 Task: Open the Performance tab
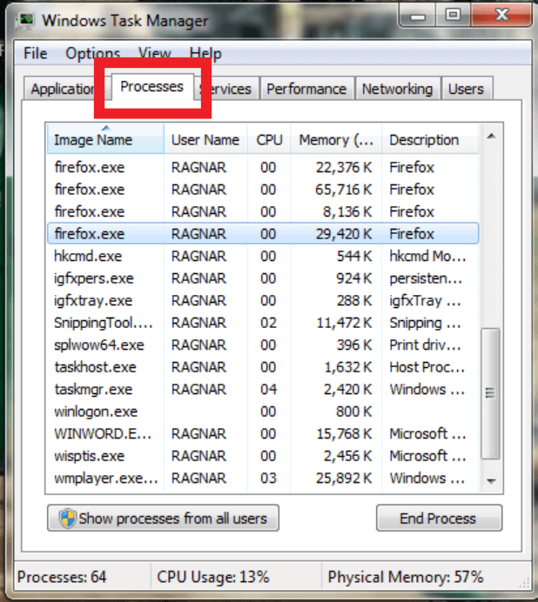pyautogui.click(x=306, y=89)
